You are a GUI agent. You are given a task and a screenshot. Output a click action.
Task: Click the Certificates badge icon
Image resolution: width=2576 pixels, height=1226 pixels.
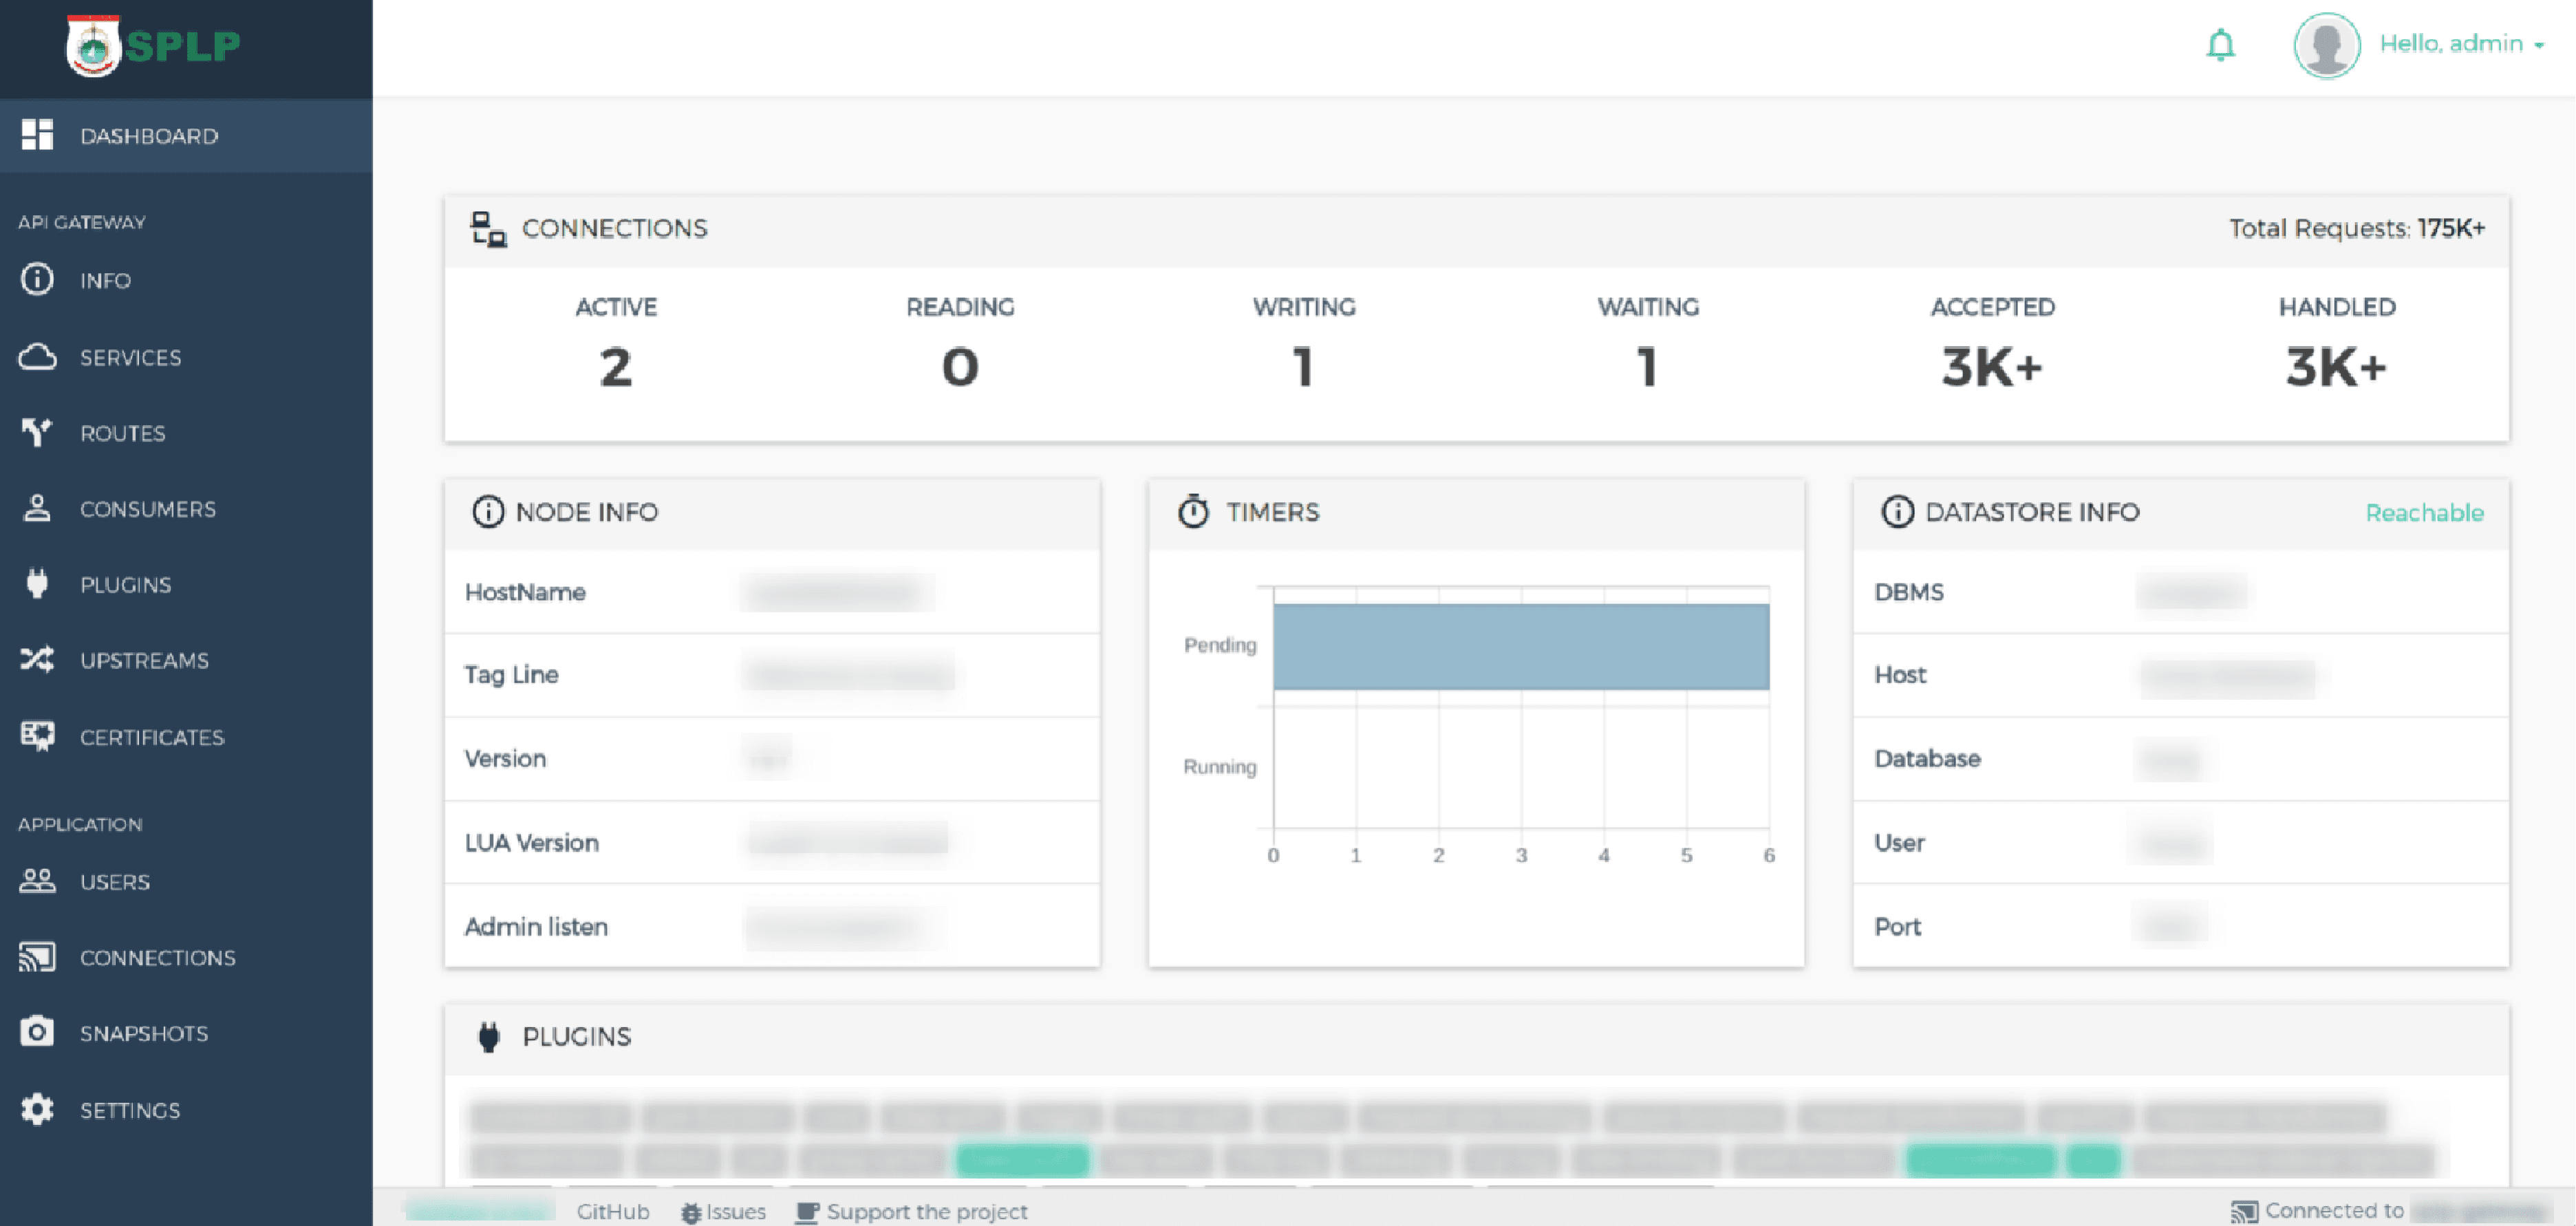37,736
